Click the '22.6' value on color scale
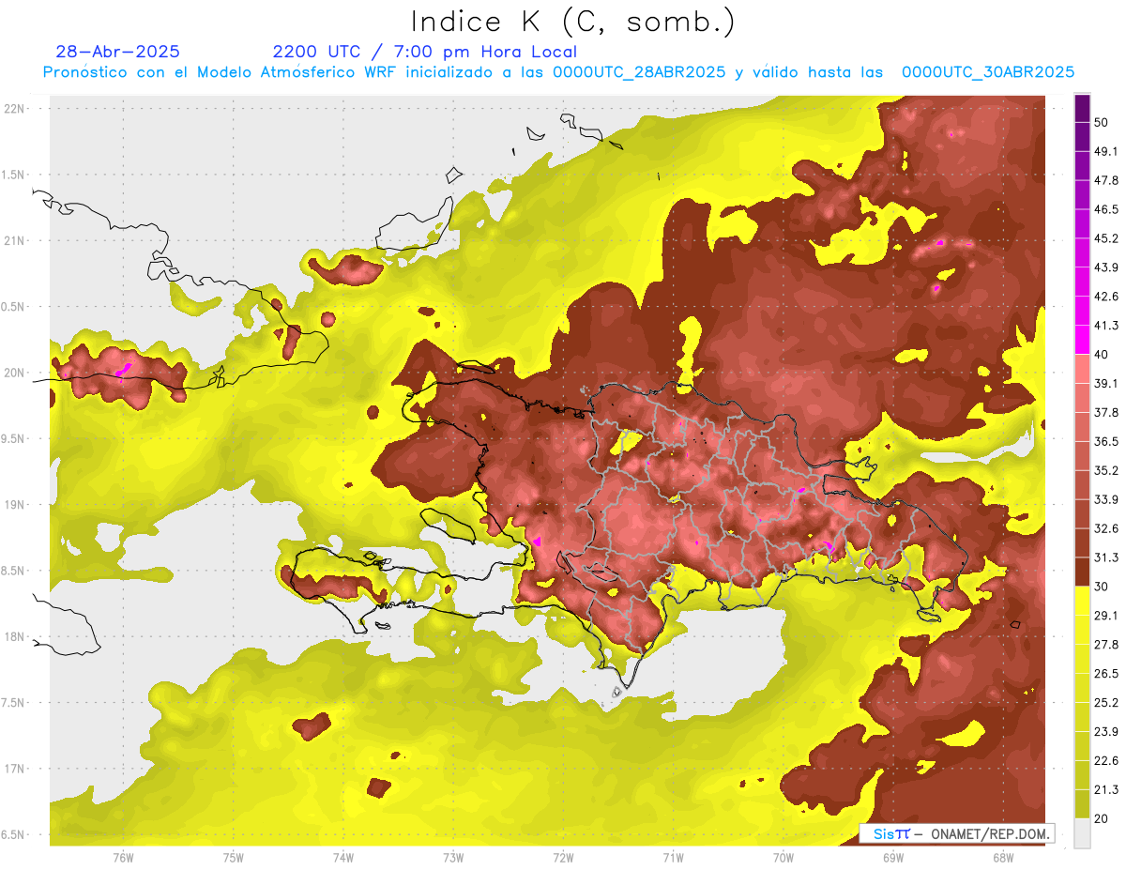 [1105, 761]
